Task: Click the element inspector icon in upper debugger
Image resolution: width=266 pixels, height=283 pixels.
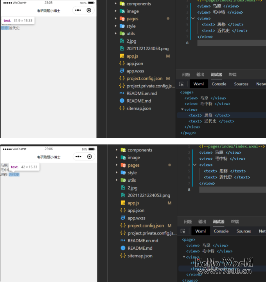Action: click(181, 84)
